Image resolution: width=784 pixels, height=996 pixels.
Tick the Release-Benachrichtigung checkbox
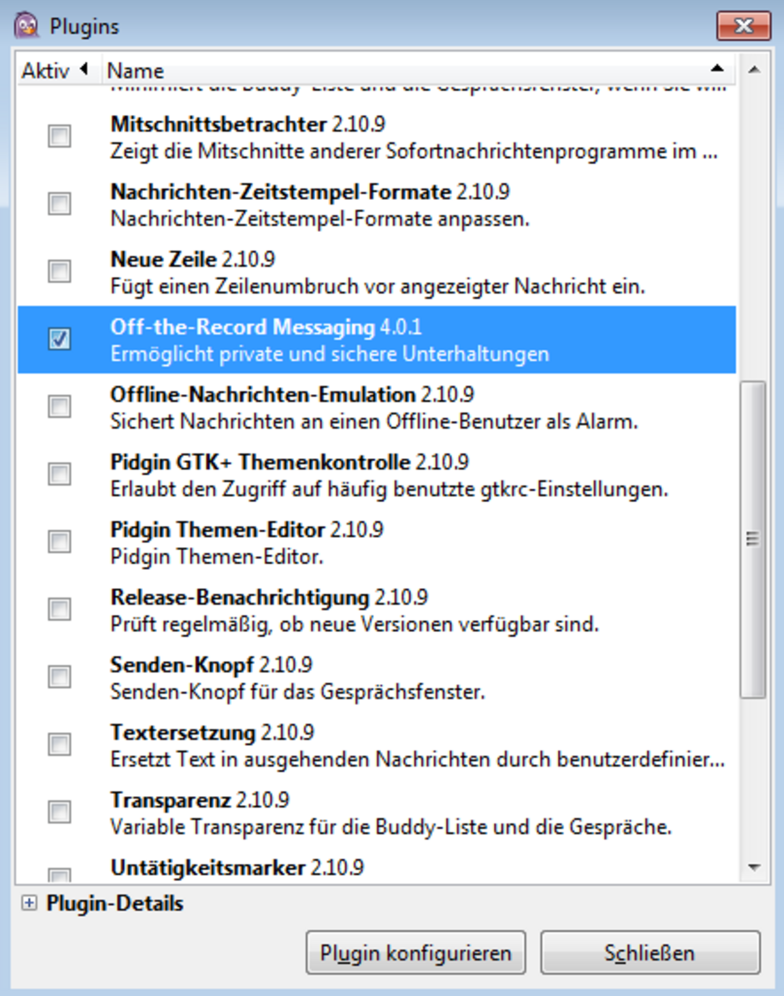pyautogui.click(x=59, y=609)
